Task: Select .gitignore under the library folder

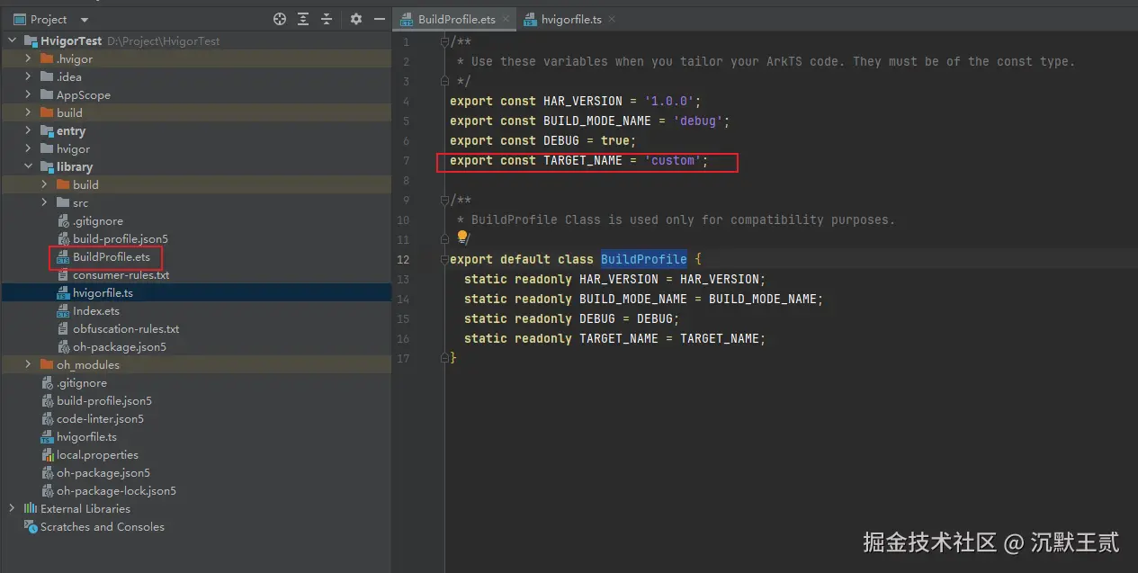Action: (x=98, y=221)
